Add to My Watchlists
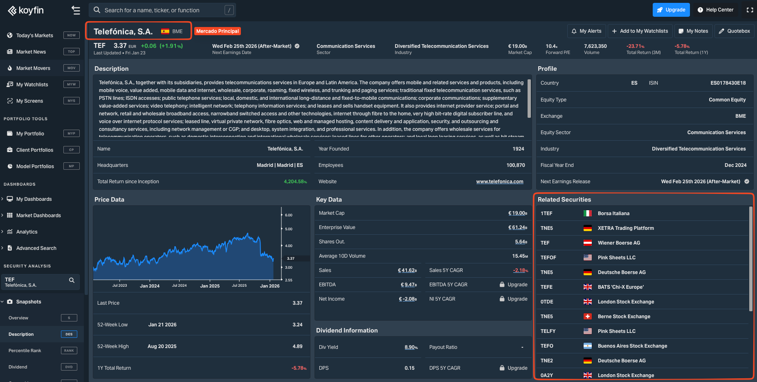757x382 pixels. (640, 31)
